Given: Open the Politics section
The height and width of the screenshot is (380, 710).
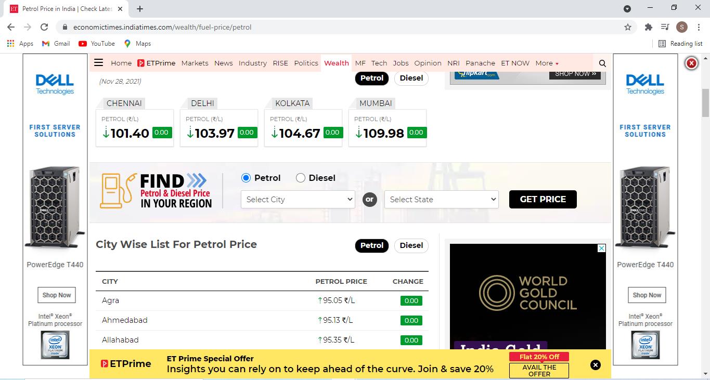Looking at the screenshot, I should click(x=306, y=63).
